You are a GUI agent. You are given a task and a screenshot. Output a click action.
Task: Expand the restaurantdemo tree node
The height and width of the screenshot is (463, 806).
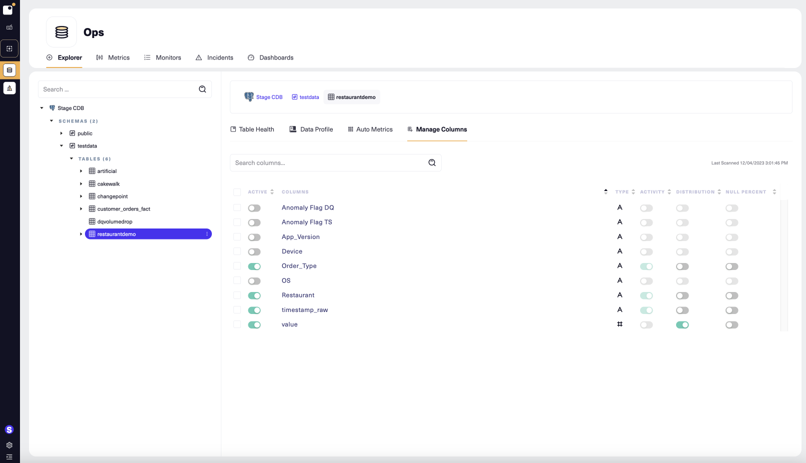coord(81,233)
